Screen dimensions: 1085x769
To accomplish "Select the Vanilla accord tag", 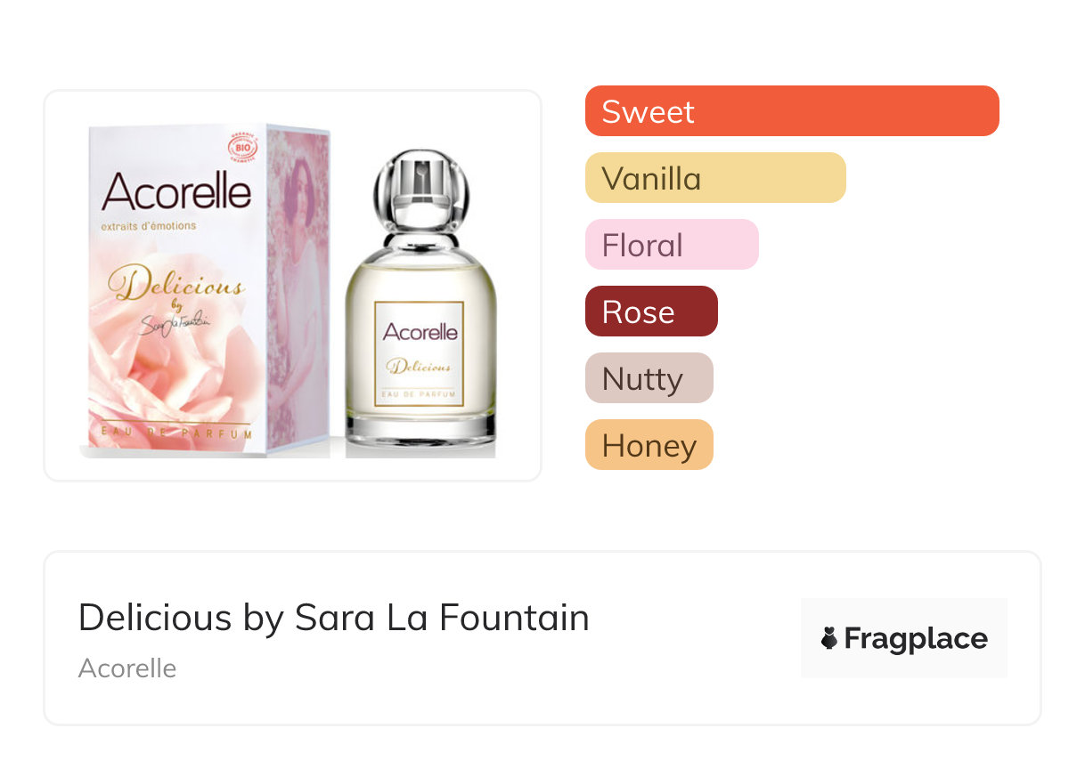I will coord(714,178).
